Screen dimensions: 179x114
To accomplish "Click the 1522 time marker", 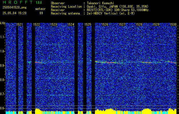I will coord(36,25).
